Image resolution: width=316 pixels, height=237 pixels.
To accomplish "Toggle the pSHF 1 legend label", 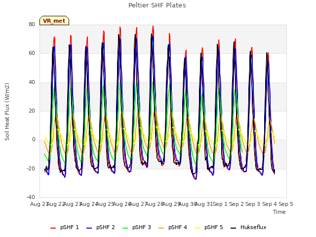I will coord(69,227).
